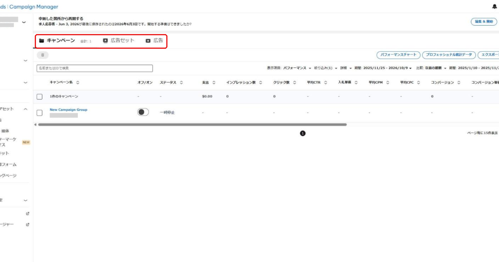This screenshot has width=499, height=262.
Task: Click the folder icon beside キャンペーン
Action: pyautogui.click(x=41, y=41)
